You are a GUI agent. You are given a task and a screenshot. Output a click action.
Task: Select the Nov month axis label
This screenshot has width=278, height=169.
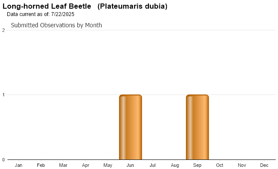click(x=242, y=165)
